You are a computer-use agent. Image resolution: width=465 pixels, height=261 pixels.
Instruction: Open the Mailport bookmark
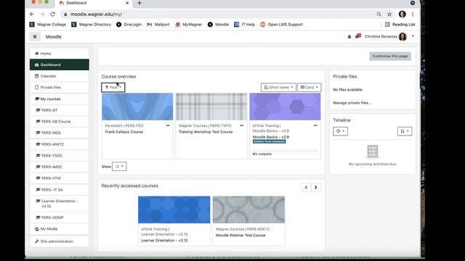pyautogui.click(x=158, y=25)
